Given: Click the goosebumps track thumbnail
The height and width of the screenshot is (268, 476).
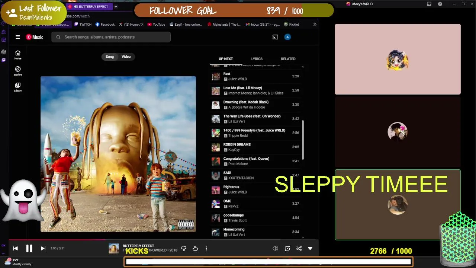Looking at the screenshot, I should click(x=216, y=218).
